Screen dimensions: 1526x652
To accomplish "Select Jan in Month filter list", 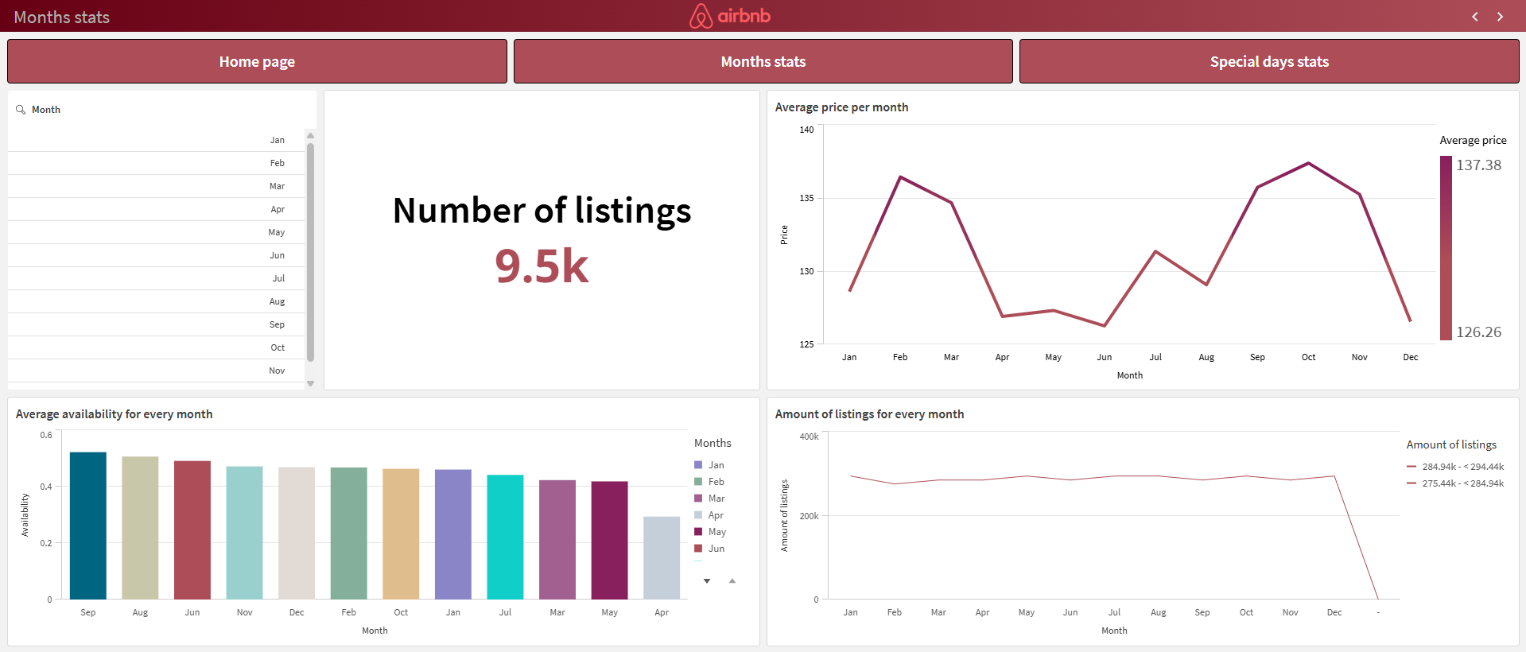I will pos(157,140).
